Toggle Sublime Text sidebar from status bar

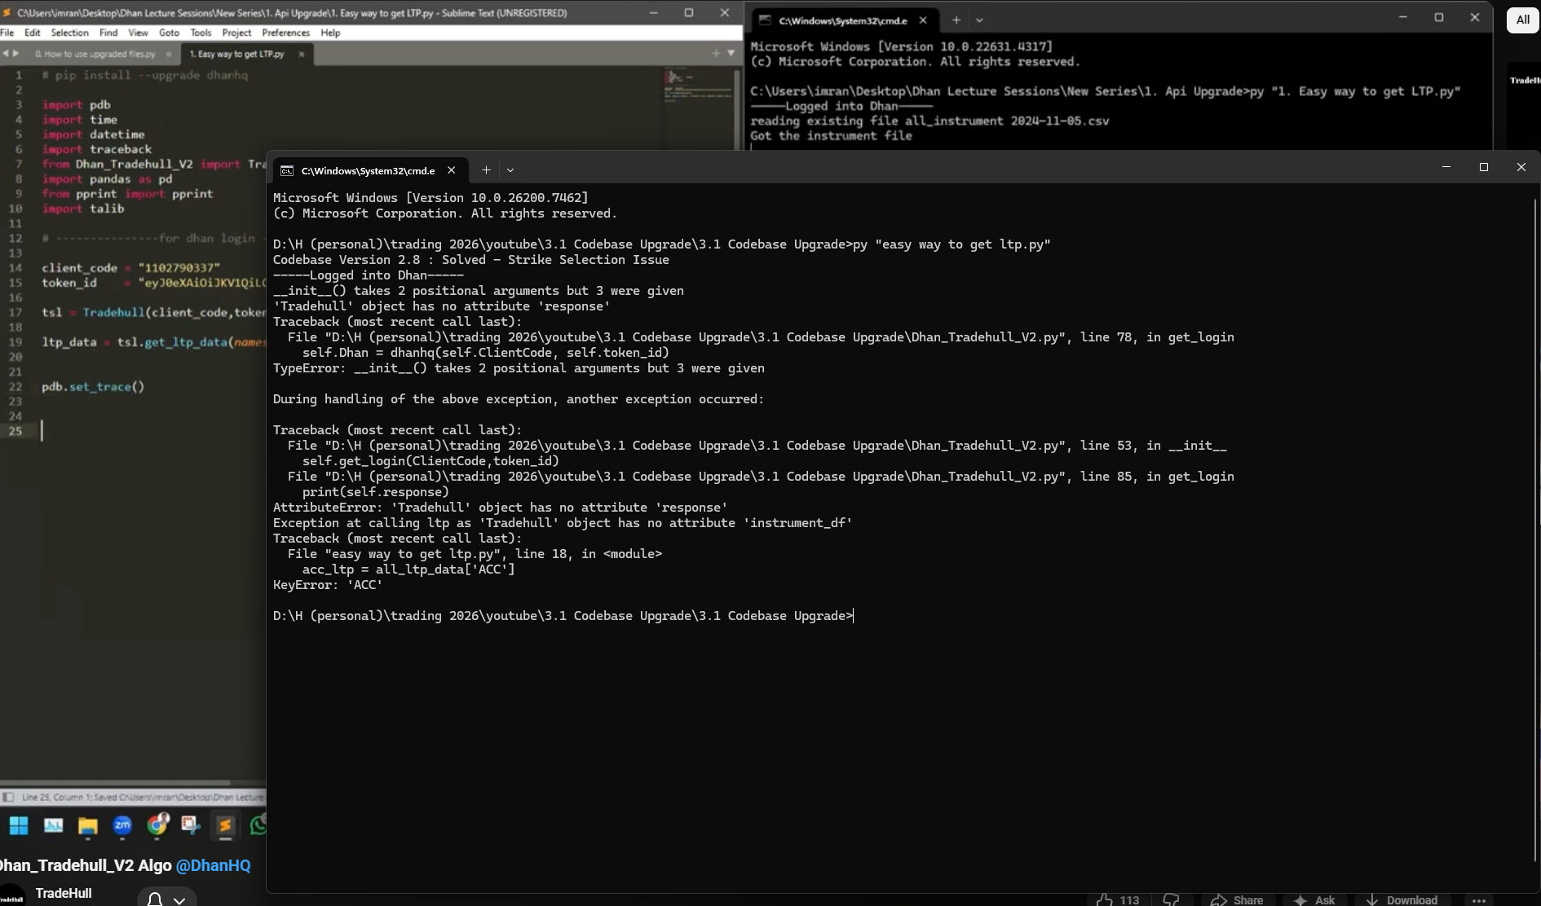click(9, 797)
